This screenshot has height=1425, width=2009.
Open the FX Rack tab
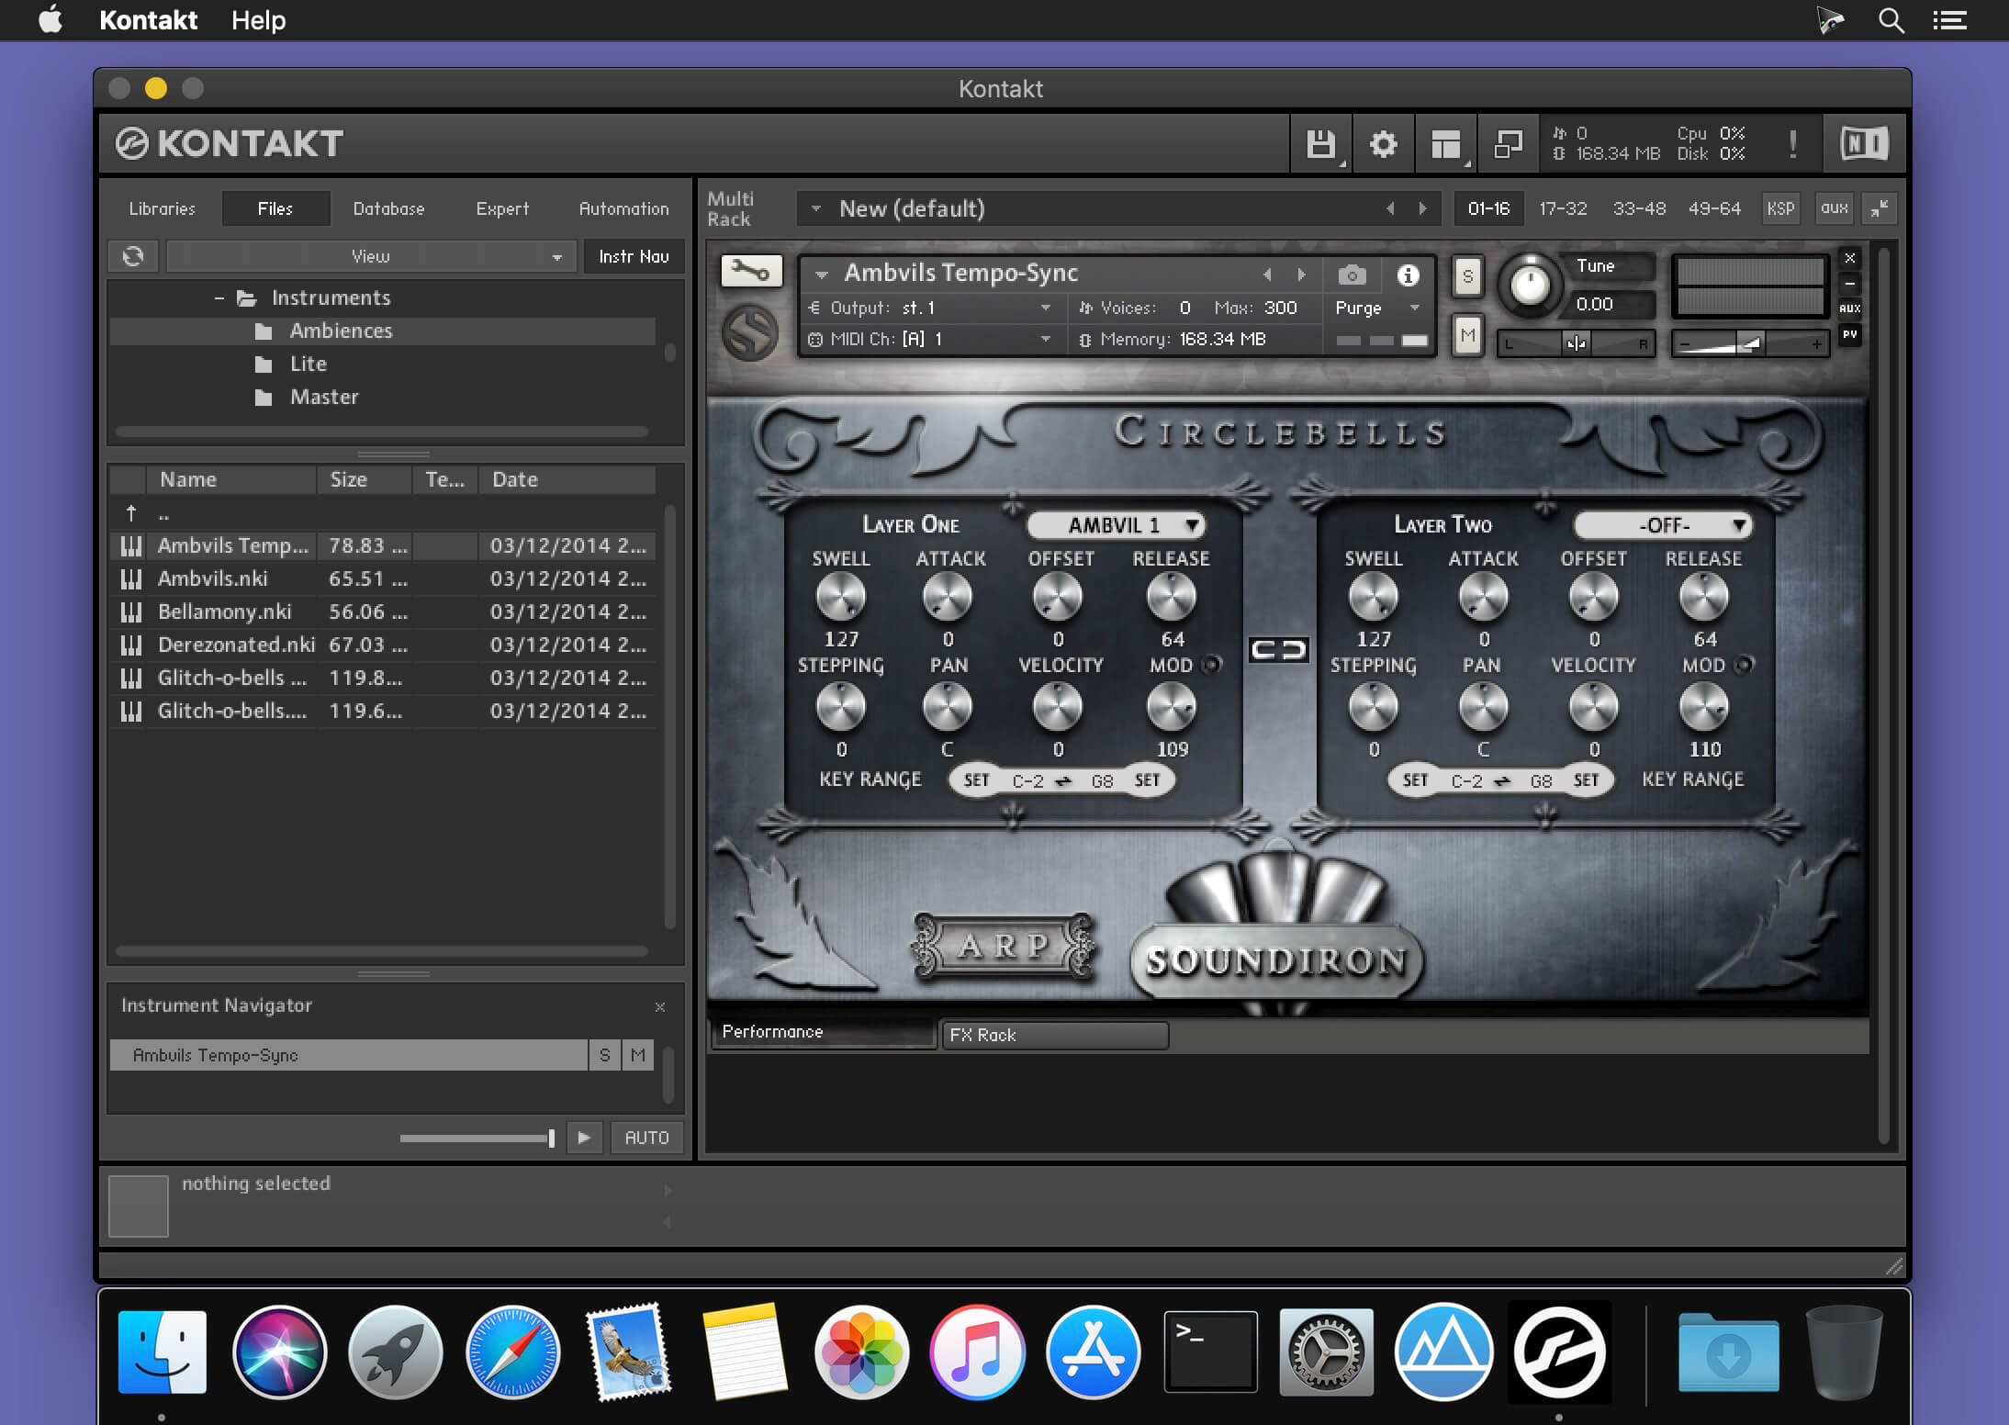tap(1055, 1035)
